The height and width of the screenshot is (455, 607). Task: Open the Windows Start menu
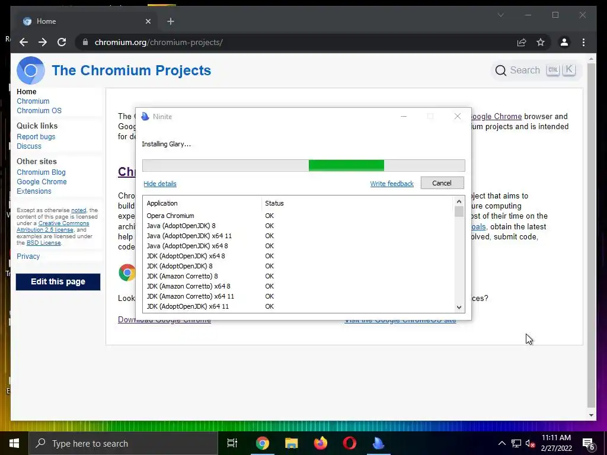pyautogui.click(x=14, y=443)
